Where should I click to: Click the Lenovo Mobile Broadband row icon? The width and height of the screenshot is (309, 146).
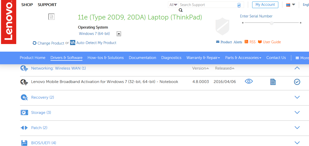point(24,82)
